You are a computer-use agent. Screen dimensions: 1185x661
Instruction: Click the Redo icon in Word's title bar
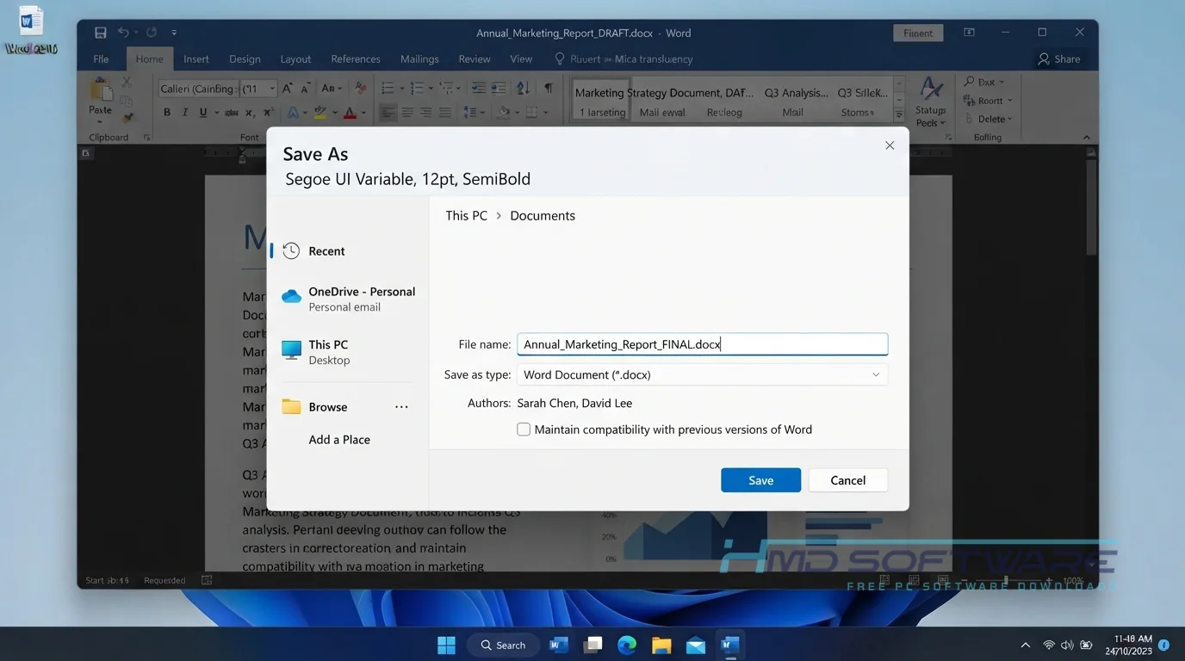(152, 33)
